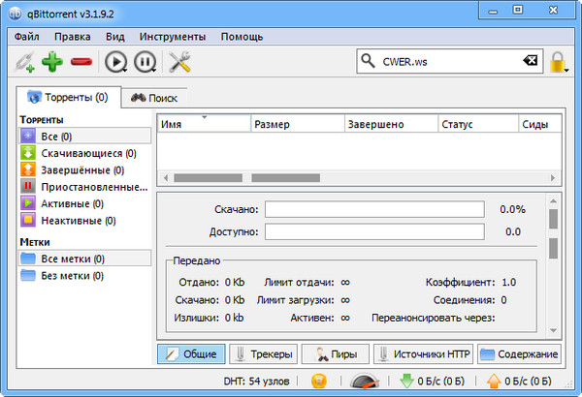Viewport: 582px width, 397px height.
Task: Switch to the Поиск tab
Action: [154, 98]
